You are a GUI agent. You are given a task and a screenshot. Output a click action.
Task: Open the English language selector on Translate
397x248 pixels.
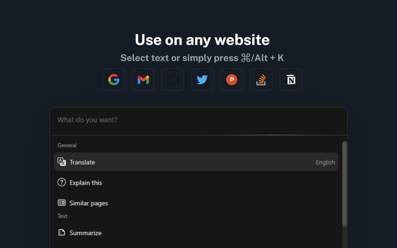[325, 162]
